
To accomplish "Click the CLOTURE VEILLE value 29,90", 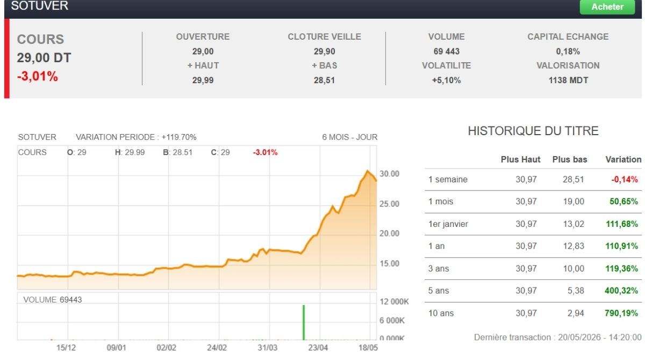I will tap(324, 51).
